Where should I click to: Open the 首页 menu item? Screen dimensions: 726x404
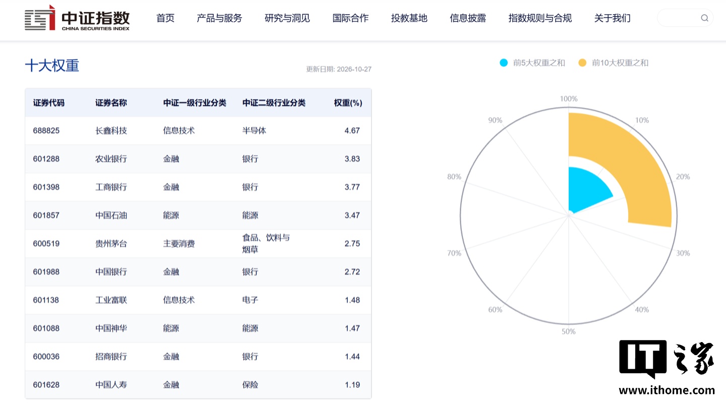165,18
